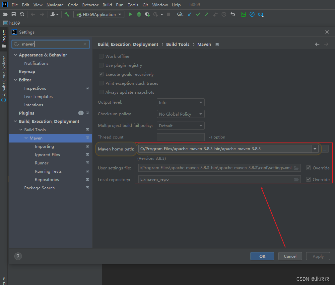
Task: Open the Build menu
Action: (107, 5)
